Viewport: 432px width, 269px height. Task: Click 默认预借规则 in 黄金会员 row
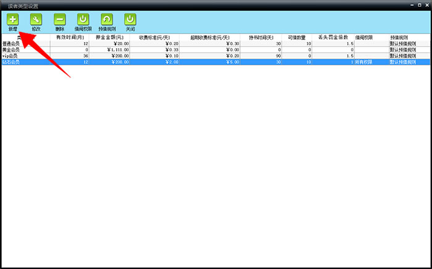click(410, 49)
